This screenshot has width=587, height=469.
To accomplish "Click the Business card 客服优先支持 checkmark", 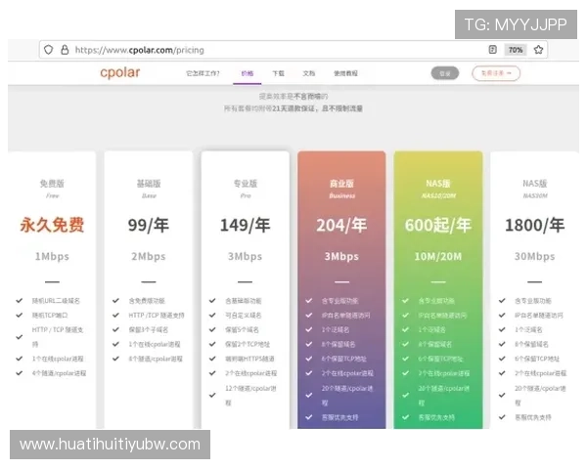I will pos(309,417).
